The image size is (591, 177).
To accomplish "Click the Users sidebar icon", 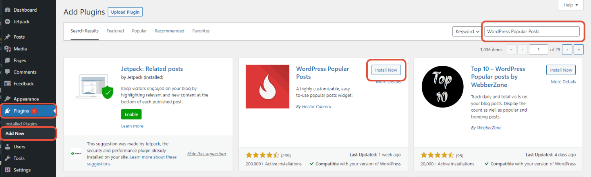I will pyautogui.click(x=7, y=147).
